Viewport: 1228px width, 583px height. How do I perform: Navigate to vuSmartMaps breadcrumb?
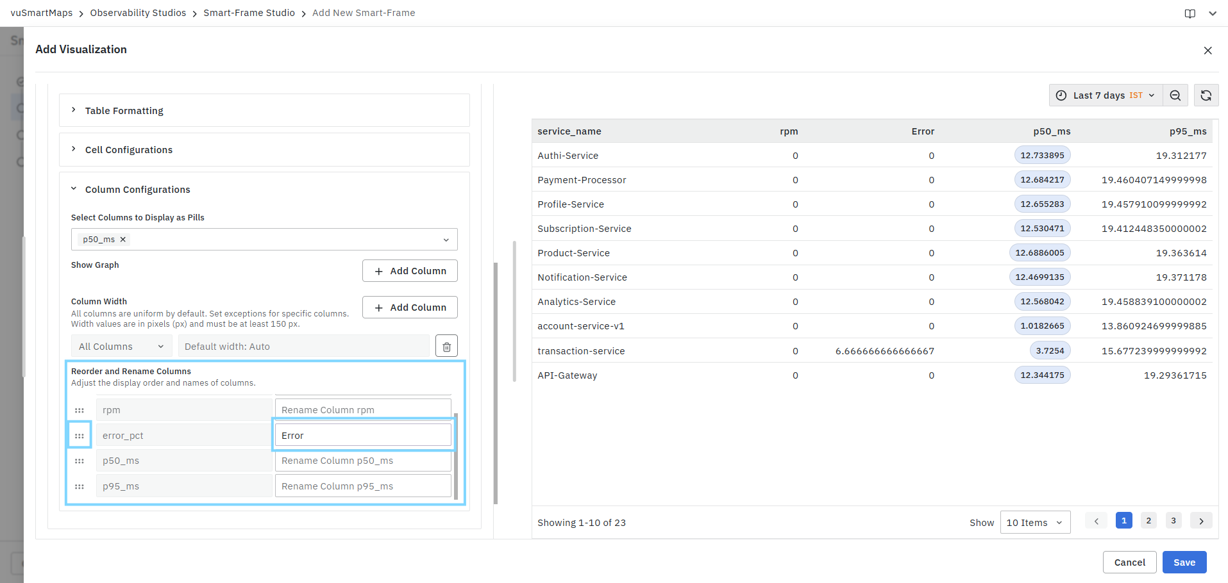tap(42, 13)
